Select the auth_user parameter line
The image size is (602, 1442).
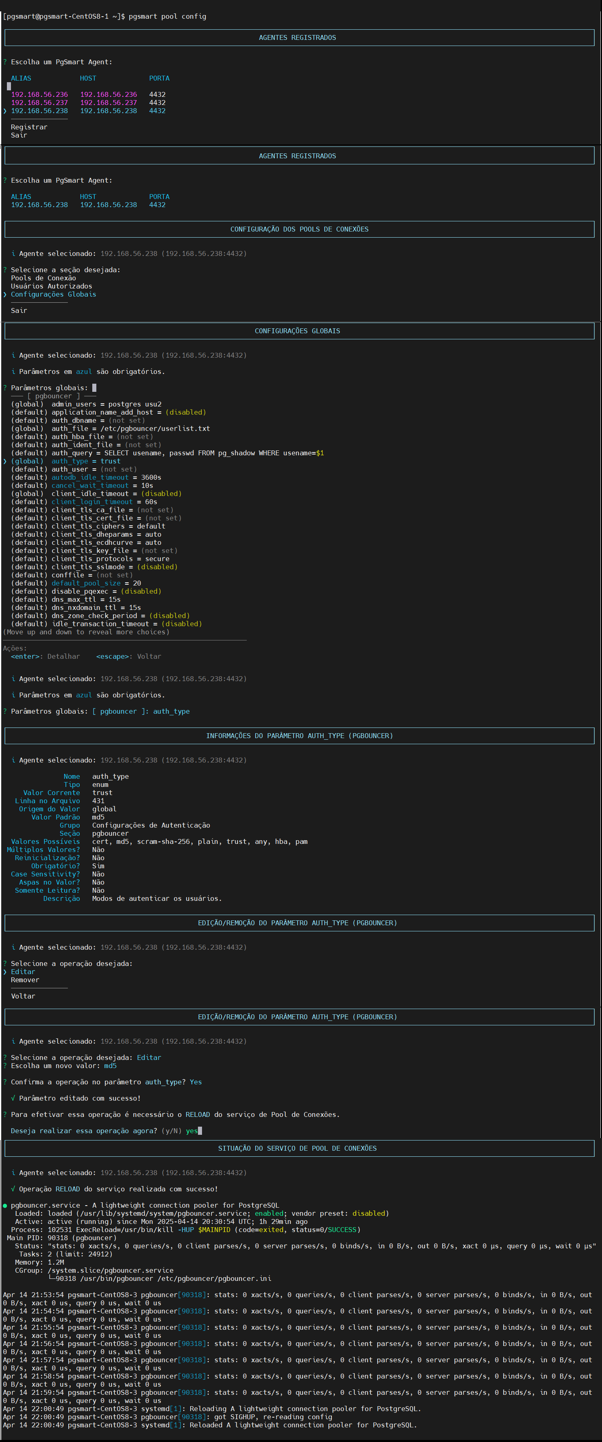(74, 469)
